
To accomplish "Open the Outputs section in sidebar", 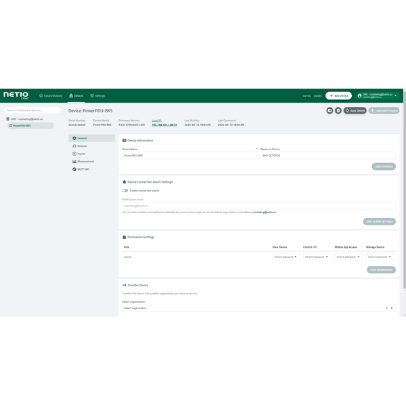I will pos(82,145).
